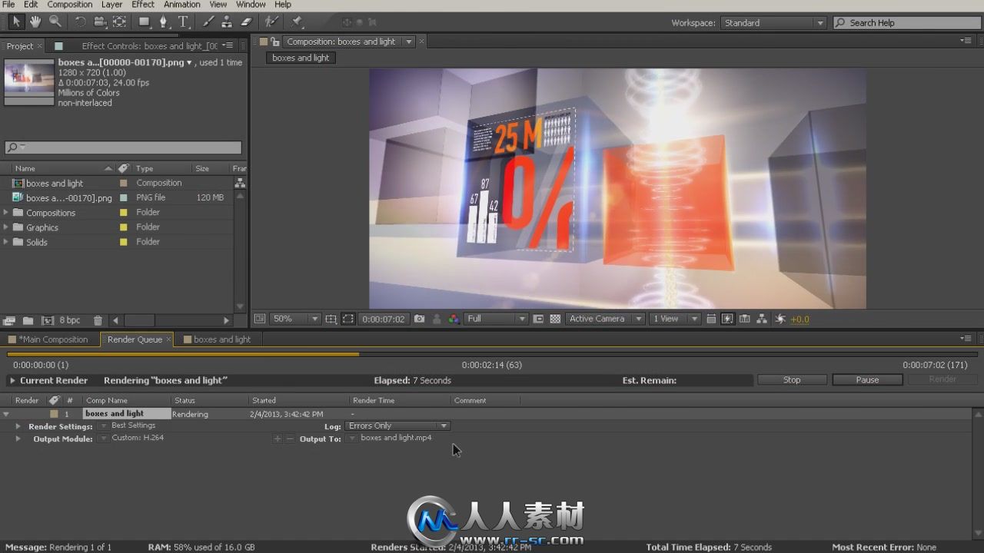Click Custom: H.264 output module link
984x553 pixels.
pyautogui.click(x=138, y=438)
